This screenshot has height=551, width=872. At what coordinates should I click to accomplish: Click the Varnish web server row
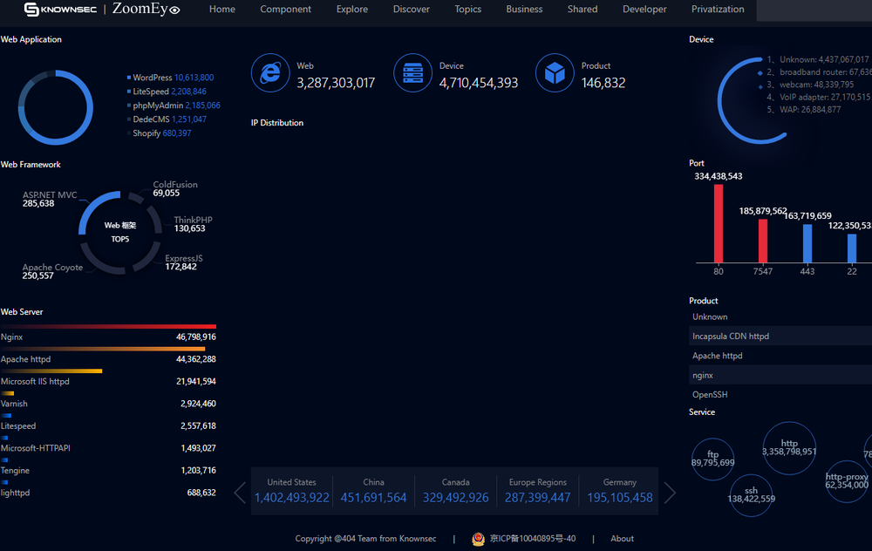(108, 404)
